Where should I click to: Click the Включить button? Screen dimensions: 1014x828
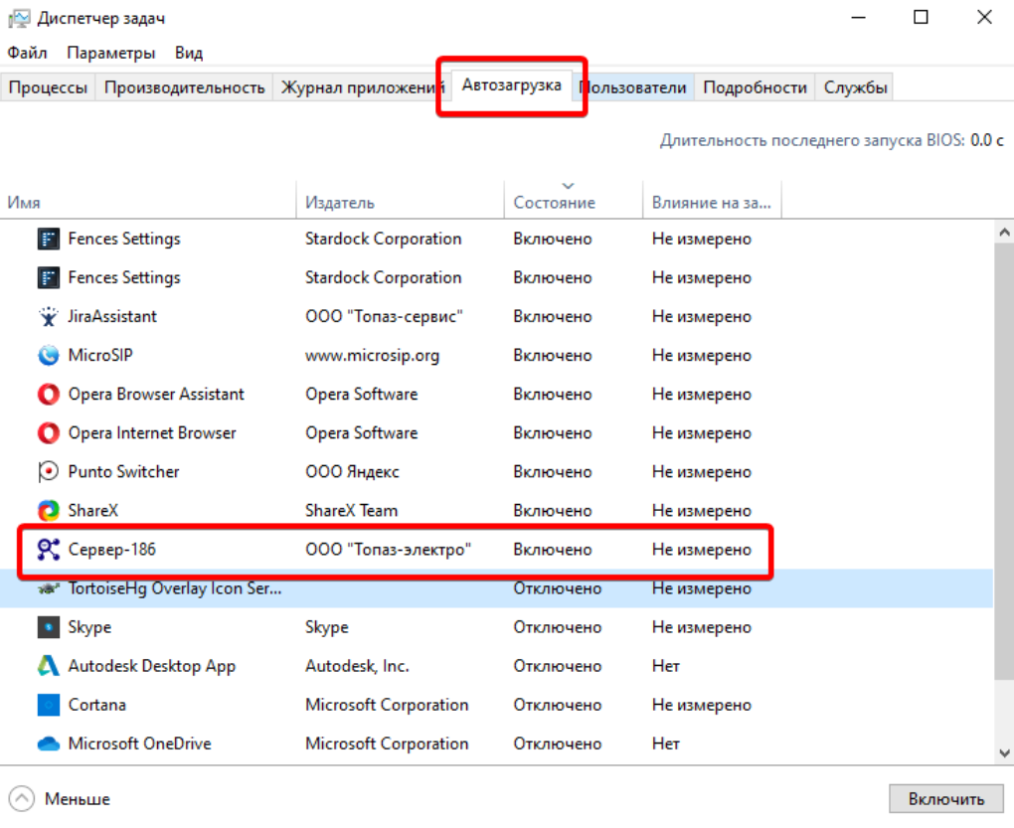pyautogui.click(x=946, y=799)
